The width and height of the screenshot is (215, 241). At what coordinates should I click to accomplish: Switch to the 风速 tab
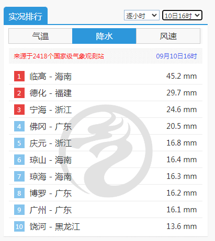(x=168, y=36)
